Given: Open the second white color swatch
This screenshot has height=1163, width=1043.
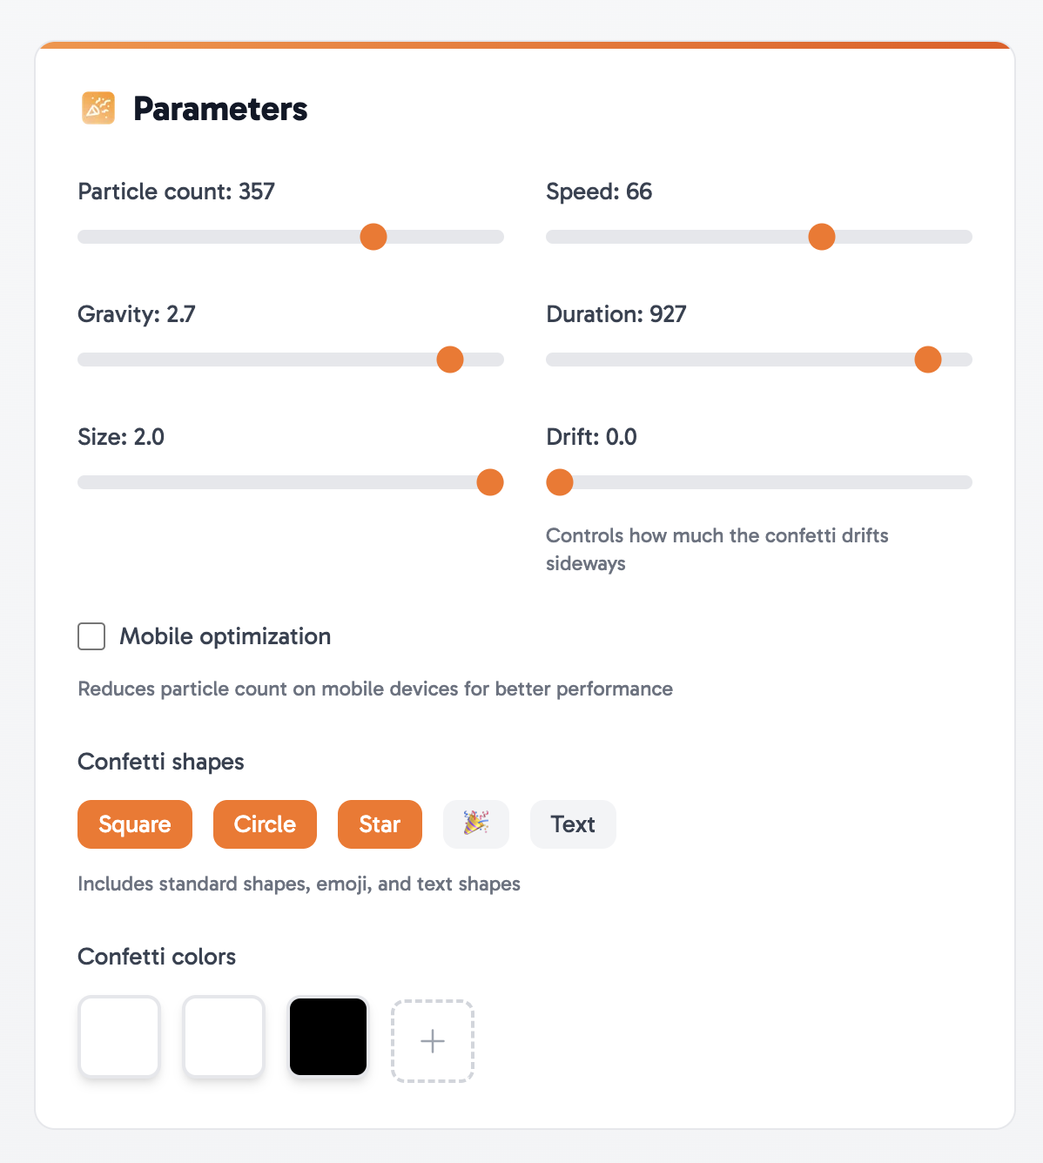Looking at the screenshot, I should 224,1037.
